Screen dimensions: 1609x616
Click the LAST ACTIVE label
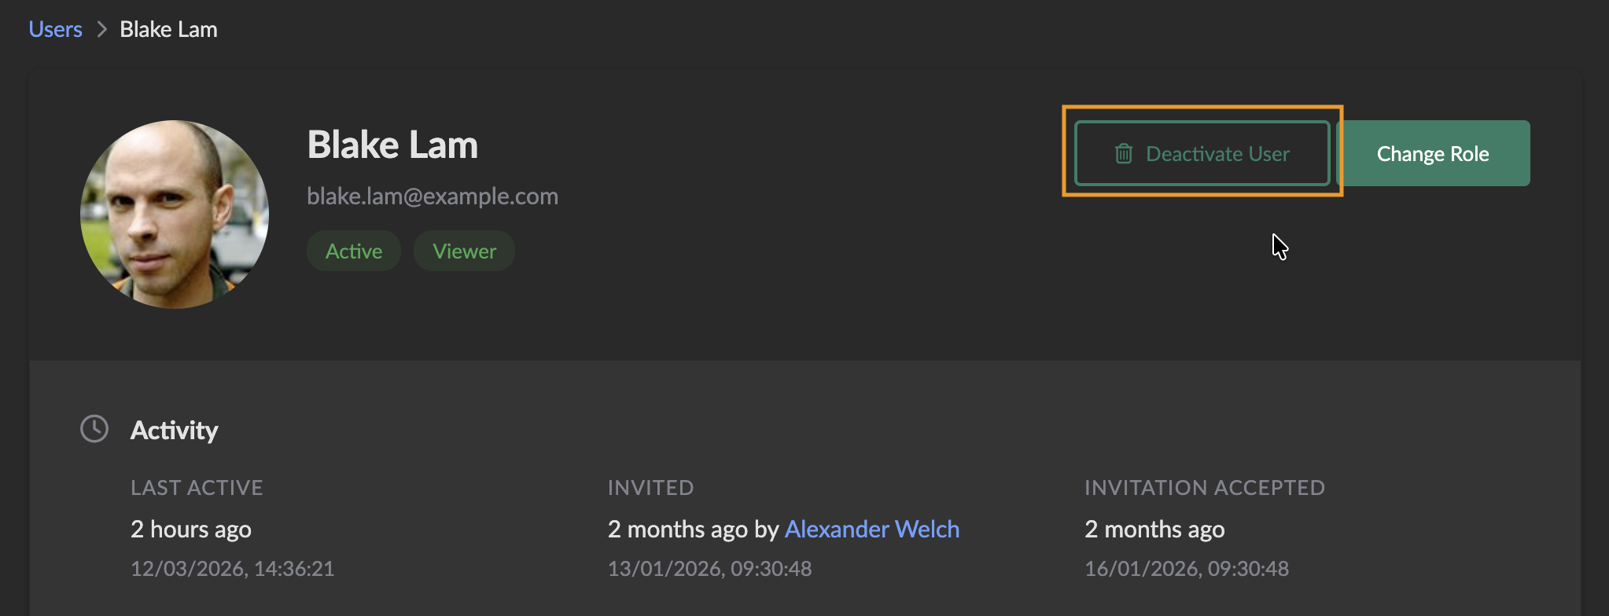point(197,488)
